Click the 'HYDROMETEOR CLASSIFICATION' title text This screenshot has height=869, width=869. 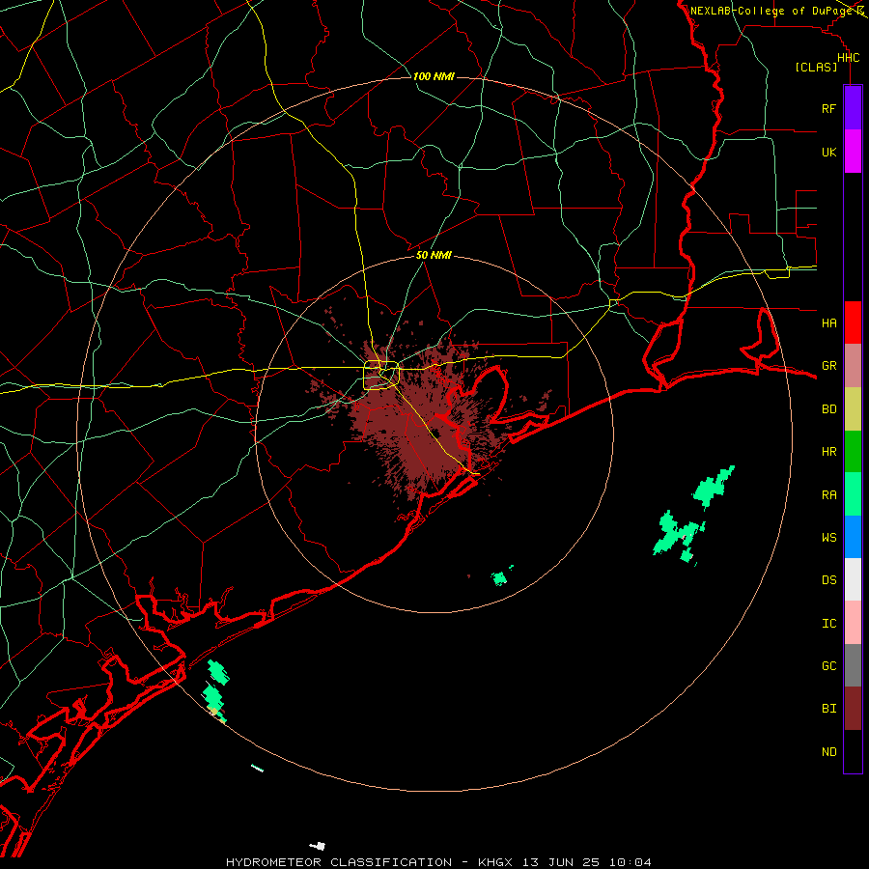point(339,862)
